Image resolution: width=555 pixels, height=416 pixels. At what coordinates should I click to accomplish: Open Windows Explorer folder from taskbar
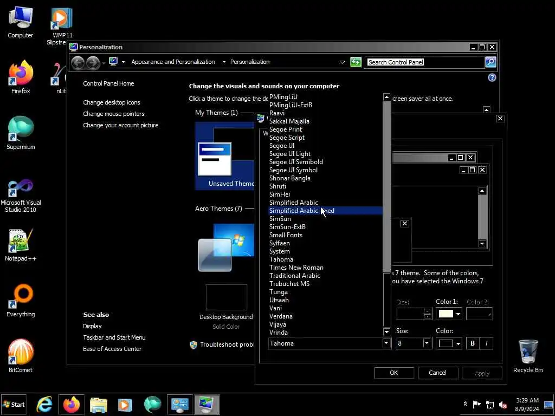click(99, 404)
